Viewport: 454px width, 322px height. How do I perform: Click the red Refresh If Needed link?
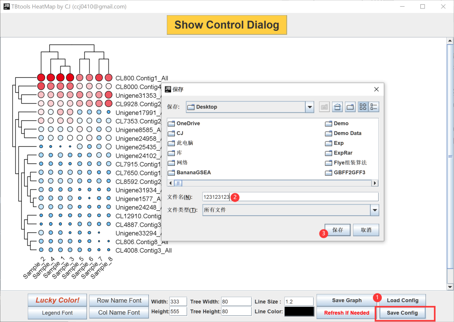tap(346, 313)
